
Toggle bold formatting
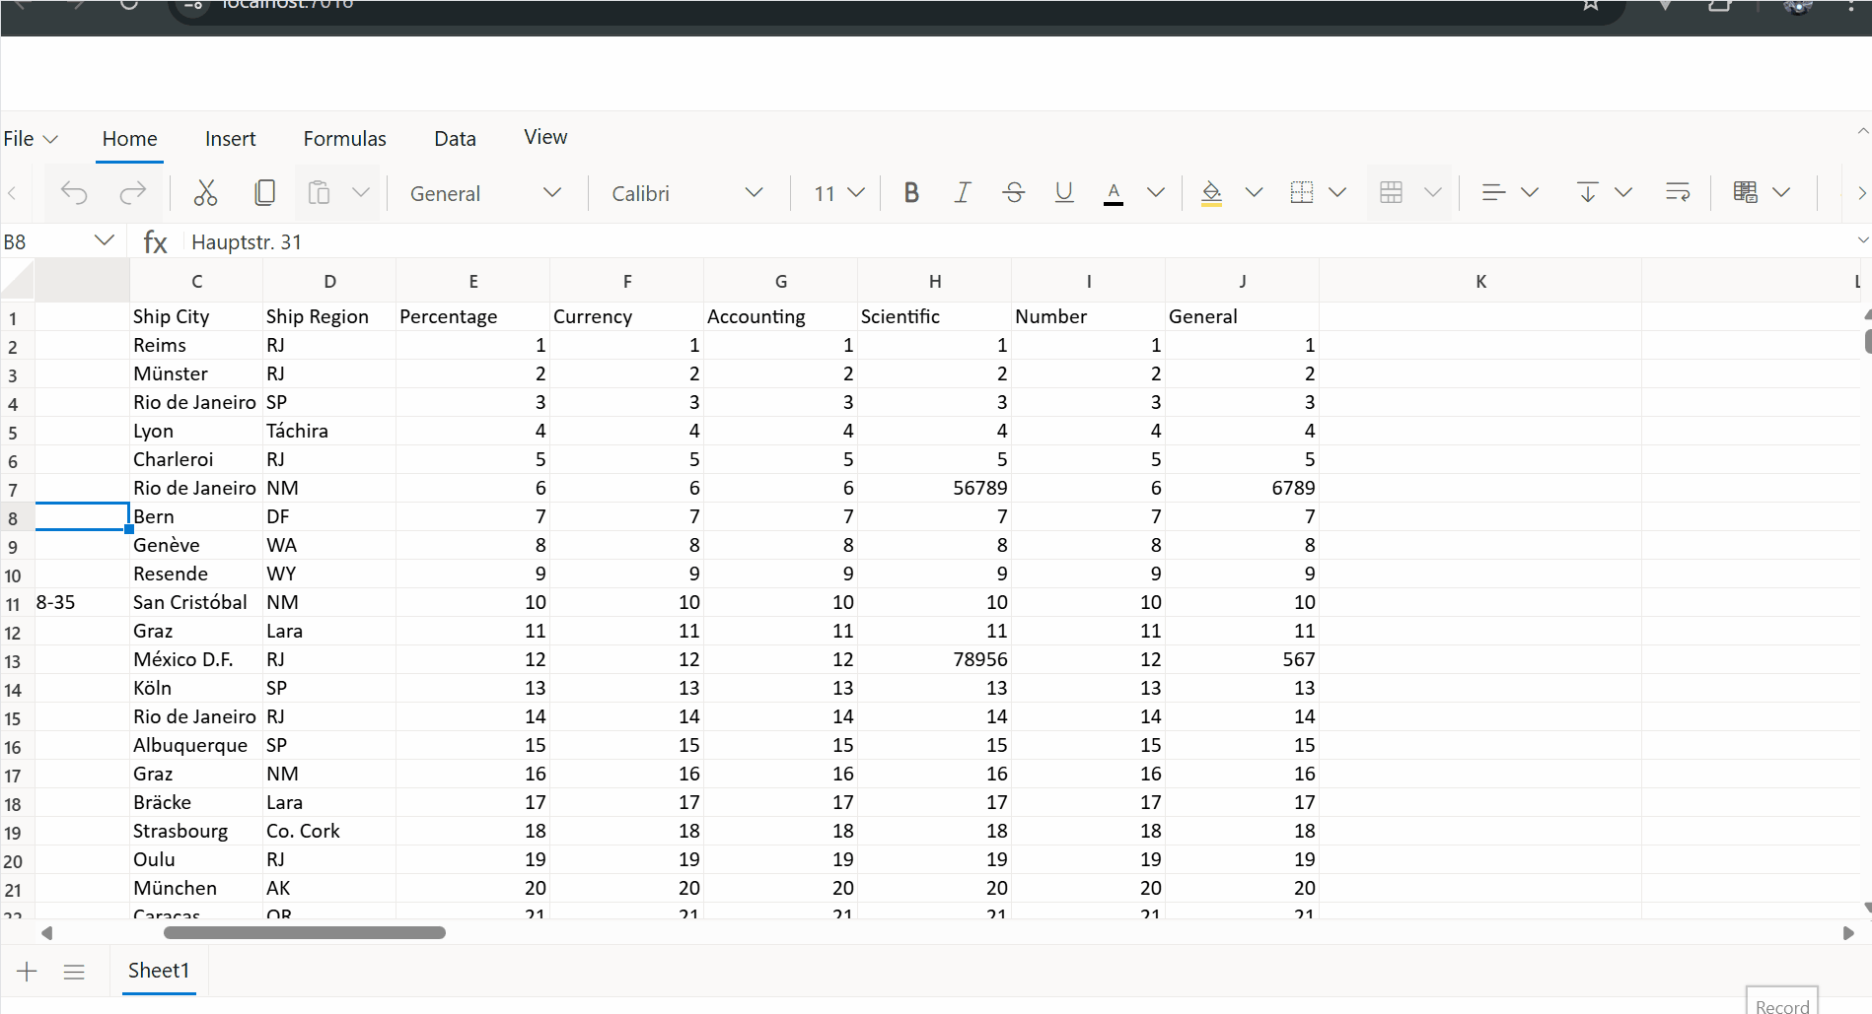pyautogui.click(x=910, y=192)
